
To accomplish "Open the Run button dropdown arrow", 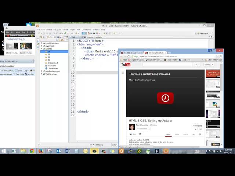I will [68, 33].
